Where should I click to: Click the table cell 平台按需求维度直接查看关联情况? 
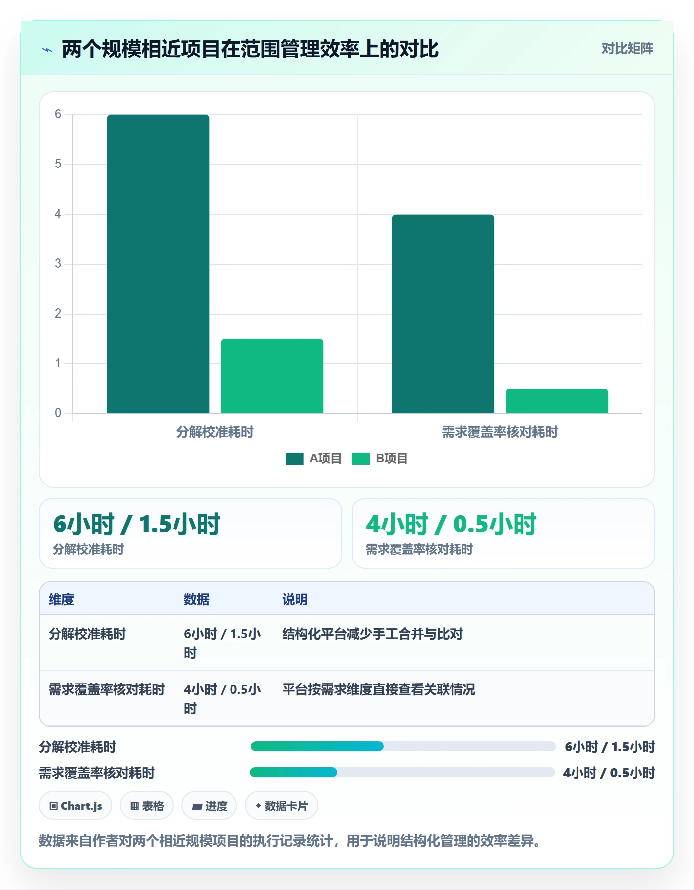(379, 690)
